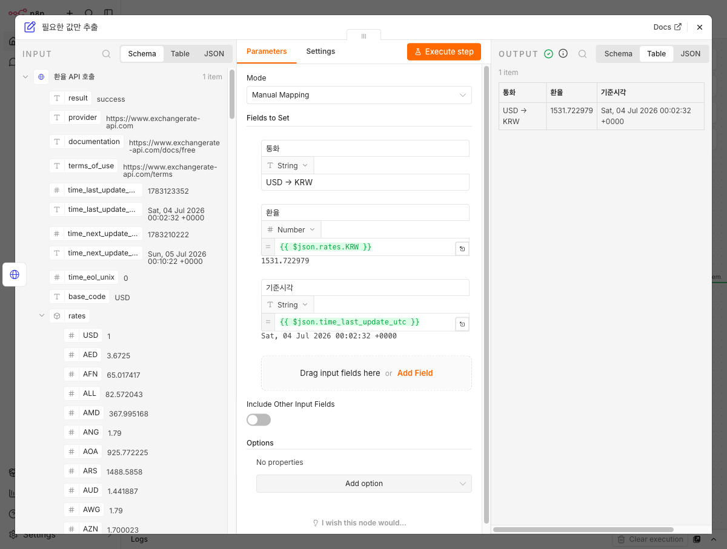This screenshot has width=727, height=549.
Task: Click the Add Field link
Action: 415,373
